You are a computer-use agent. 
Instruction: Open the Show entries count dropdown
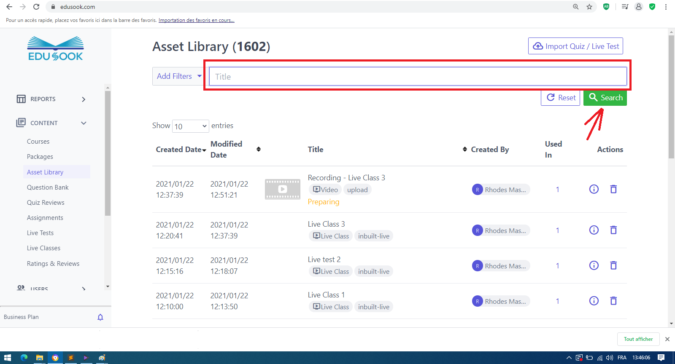(x=190, y=126)
